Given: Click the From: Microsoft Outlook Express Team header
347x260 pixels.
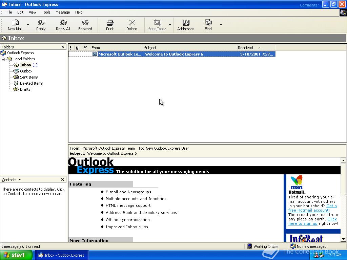Looking at the screenshot, I should 102,148.
